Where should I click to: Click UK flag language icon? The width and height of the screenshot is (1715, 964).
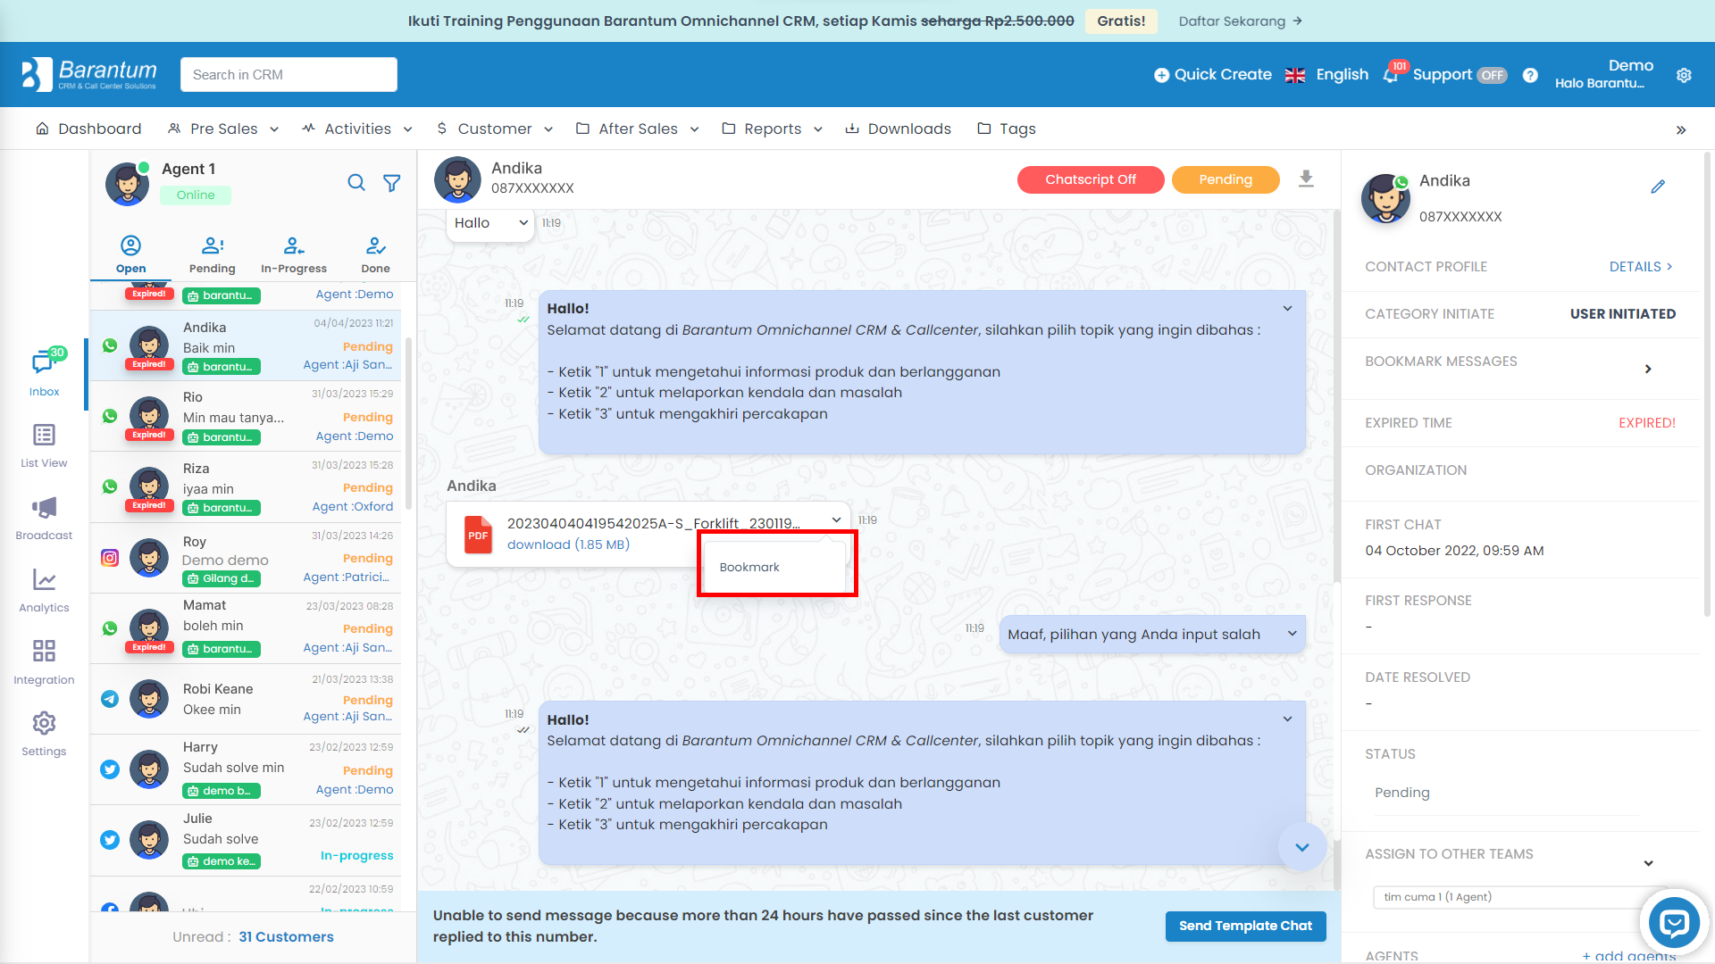pyautogui.click(x=1295, y=75)
